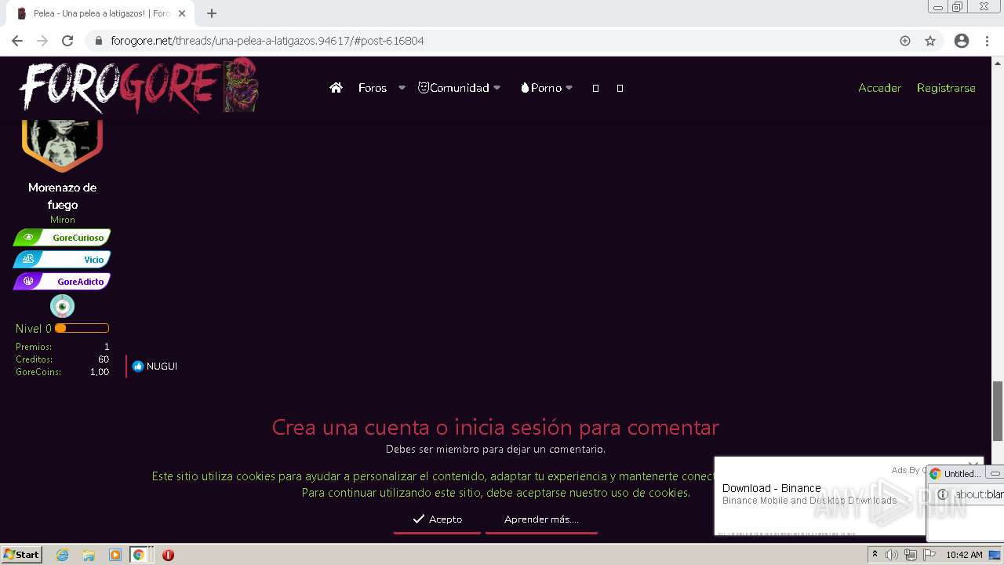Click the GoreCurioso badge
1004x565 pixels.
pyautogui.click(x=62, y=237)
